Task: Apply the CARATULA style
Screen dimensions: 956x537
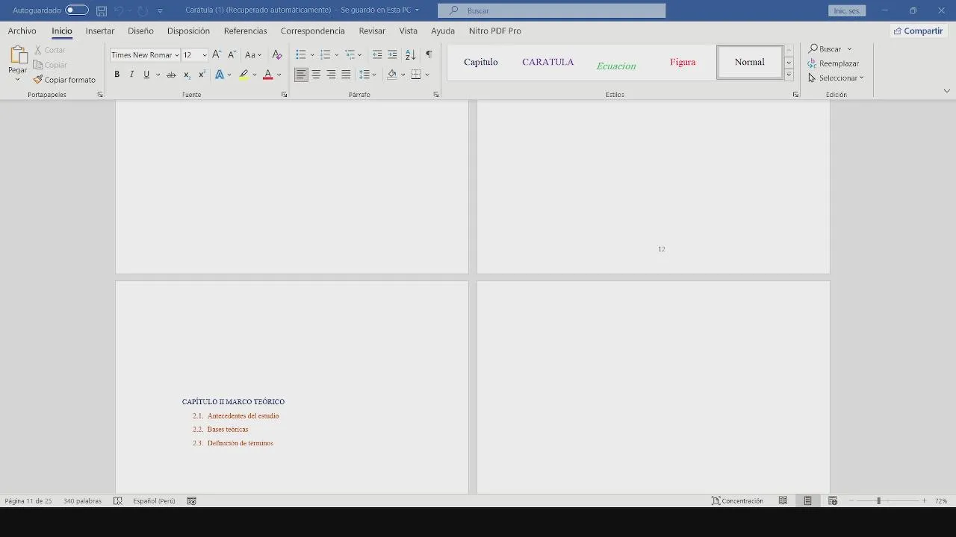Action: tap(548, 62)
